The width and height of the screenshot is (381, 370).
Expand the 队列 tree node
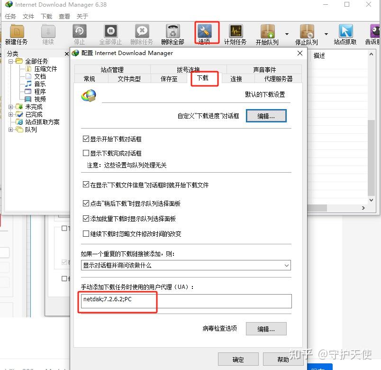click(11, 129)
